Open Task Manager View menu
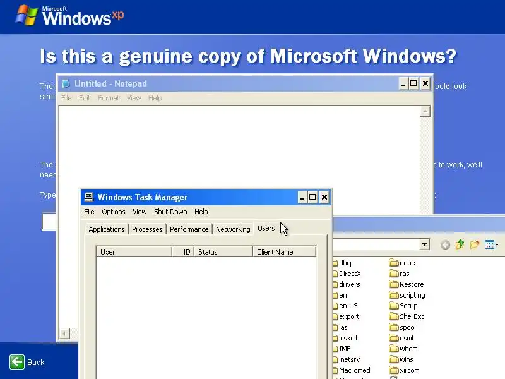Screen dimensions: 505x379 pyautogui.click(x=140, y=212)
